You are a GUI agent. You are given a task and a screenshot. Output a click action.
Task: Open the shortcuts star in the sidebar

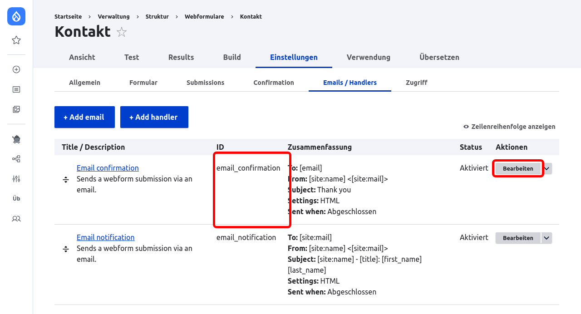16,40
